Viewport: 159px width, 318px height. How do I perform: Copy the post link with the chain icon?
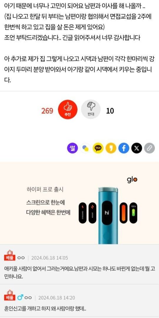point(150,148)
